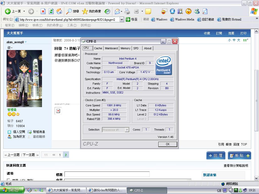Click the Print icon in the toolbar
Viewport: 259px width, 194px height.
127,11
